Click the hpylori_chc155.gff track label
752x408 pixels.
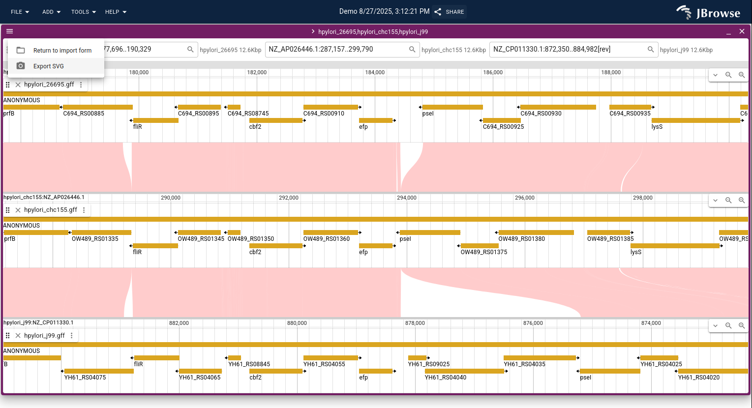click(x=51, y=210)
